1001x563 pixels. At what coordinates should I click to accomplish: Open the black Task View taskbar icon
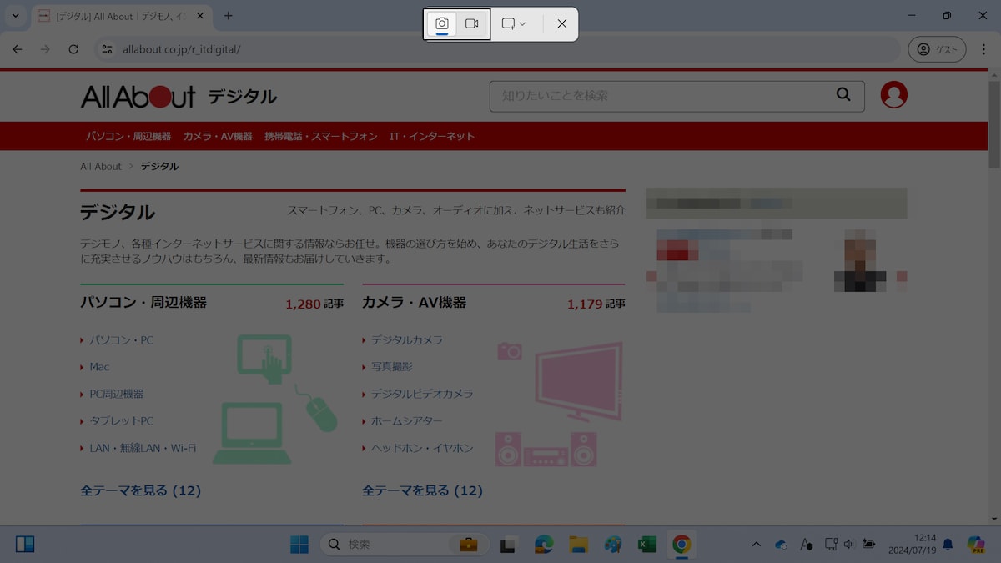pos(506,545)
